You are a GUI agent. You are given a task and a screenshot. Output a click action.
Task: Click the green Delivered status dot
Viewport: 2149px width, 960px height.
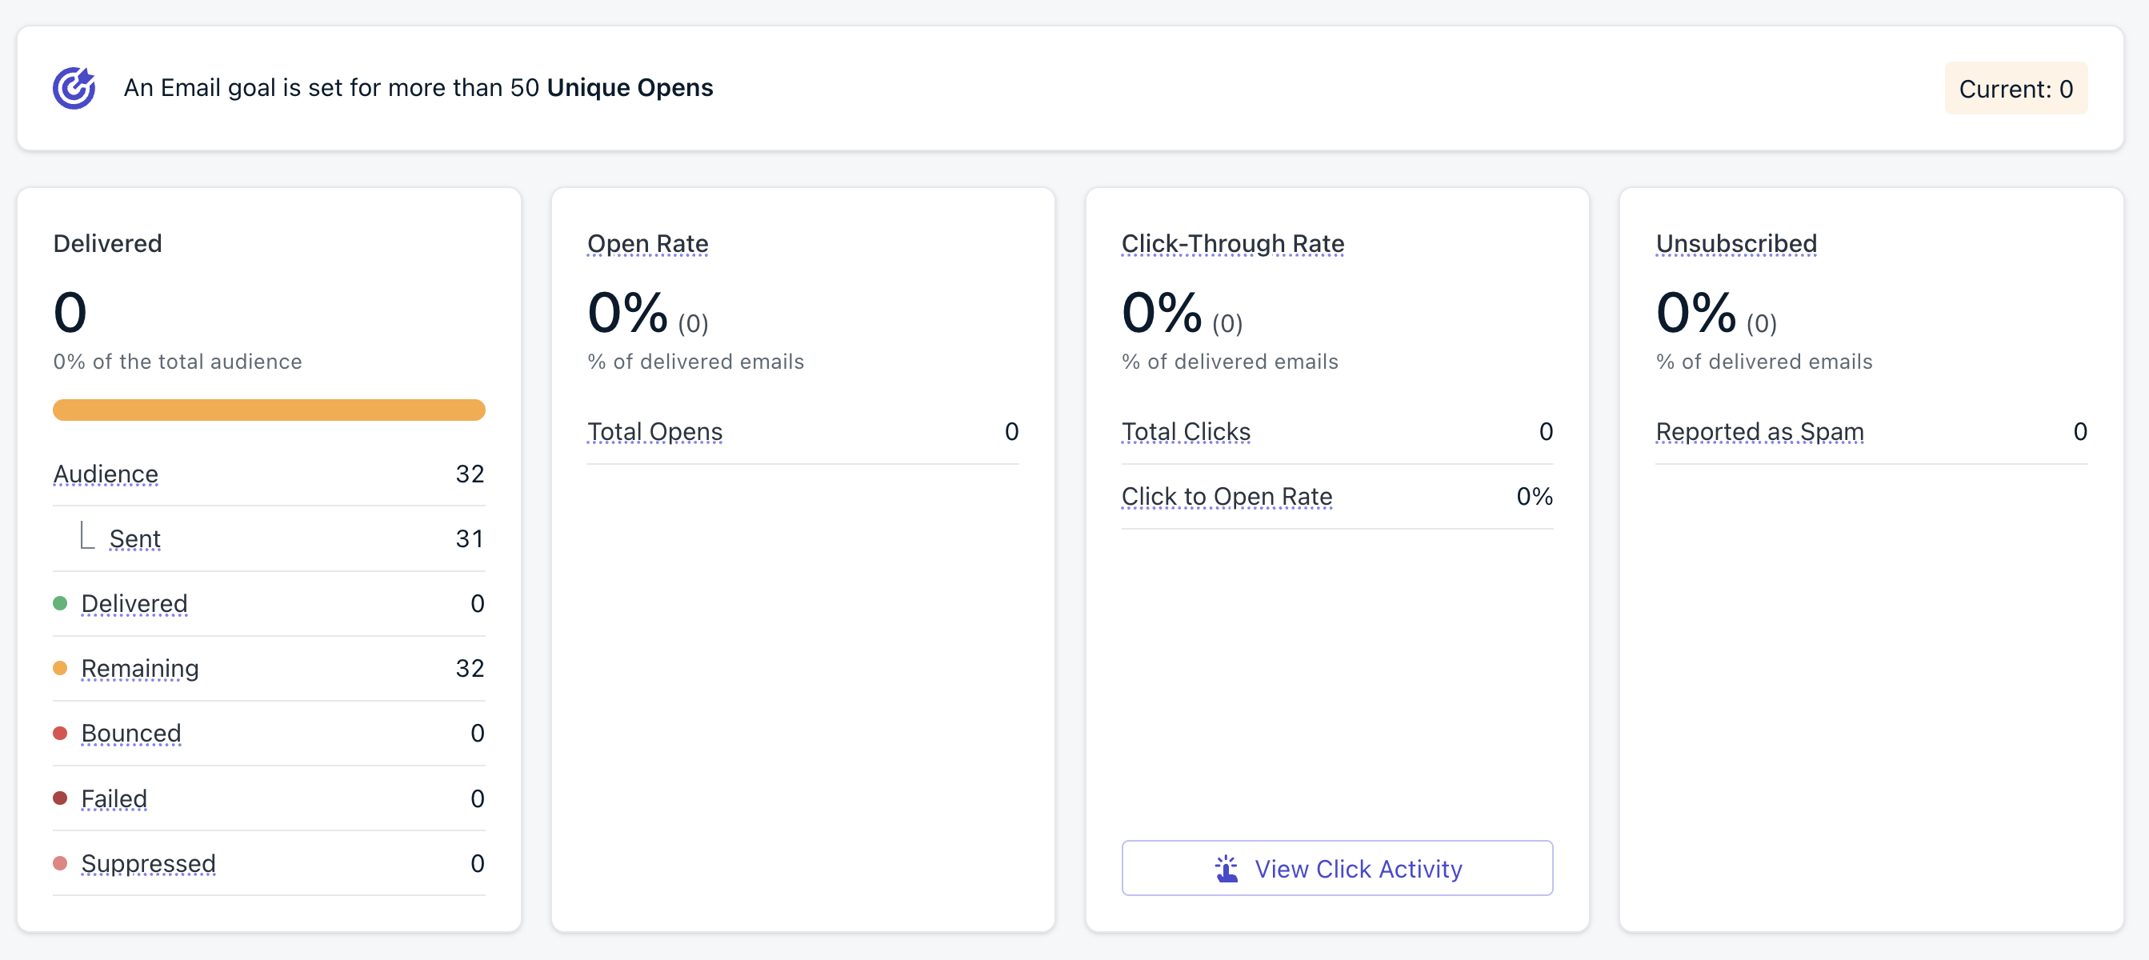(x=61, y=602)
